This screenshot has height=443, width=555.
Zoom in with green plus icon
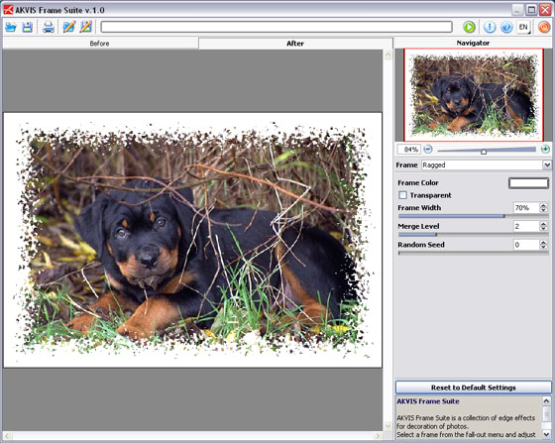tap(545, 149)
